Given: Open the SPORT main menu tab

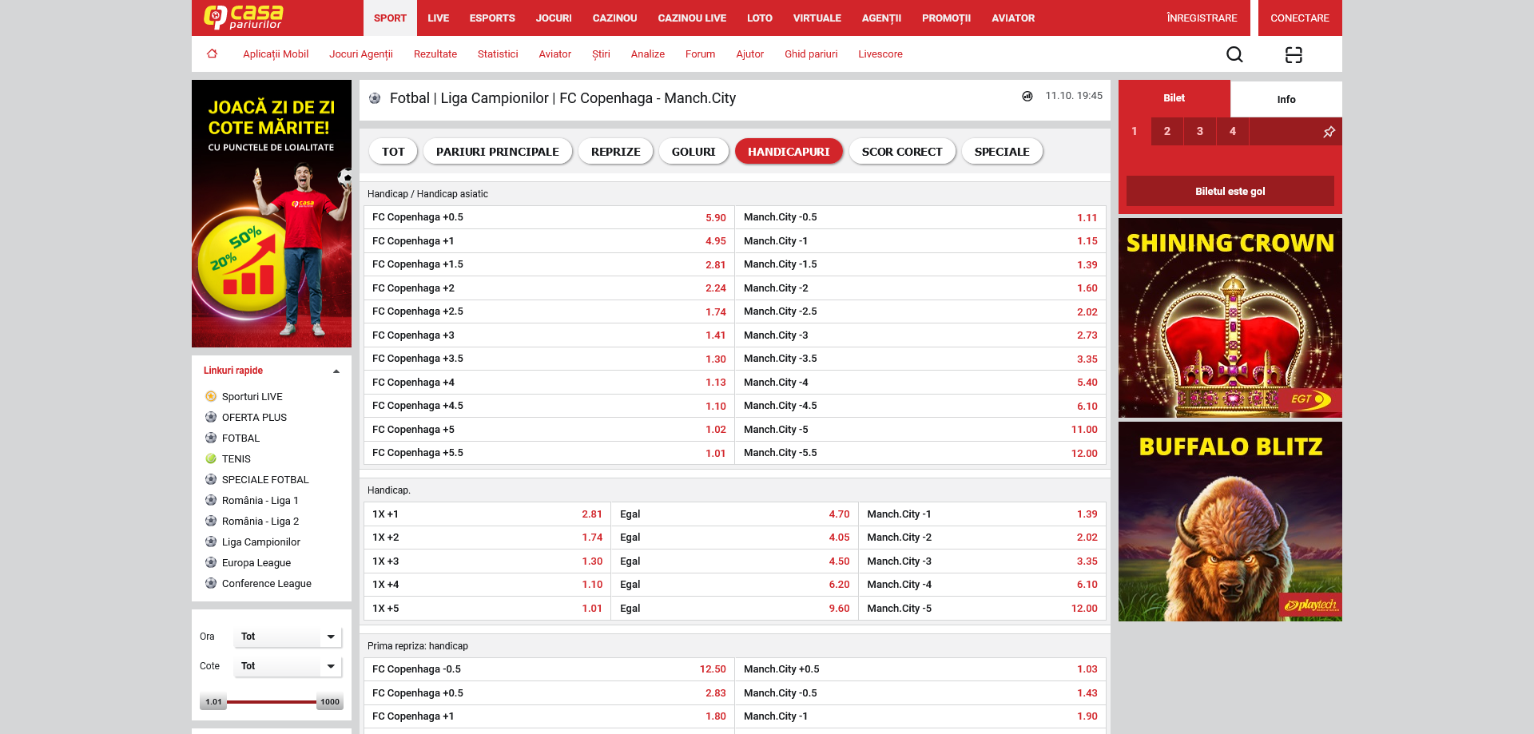Looking at the screenshot, I should [x=390, y=18].
